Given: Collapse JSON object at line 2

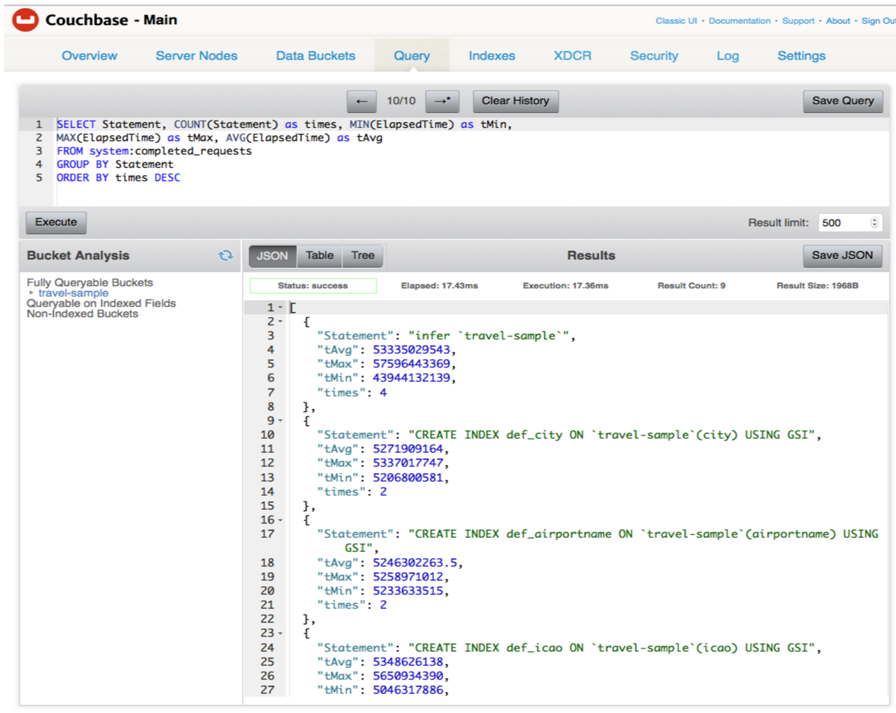Looking at the screenshot, I should pos(280,322).
